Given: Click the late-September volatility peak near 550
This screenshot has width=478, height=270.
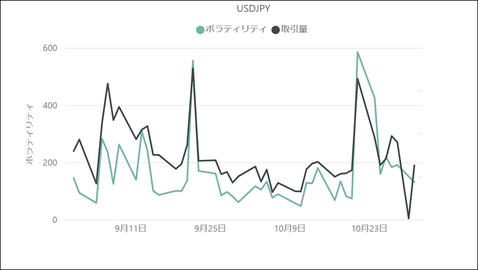Looking at the screenshot, I should pyautogui.click(x=193, y=61).
